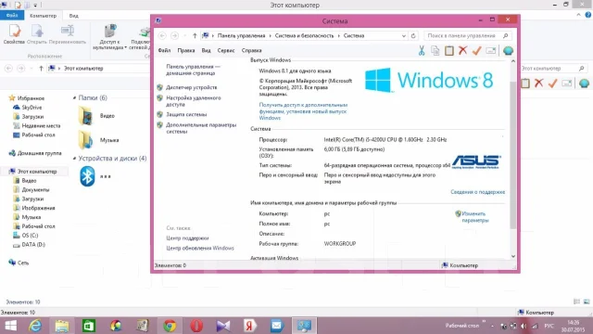Open the Excel-like green taskbar app
The height and width of the screenshot is (334, 593).
pos(89,326)
